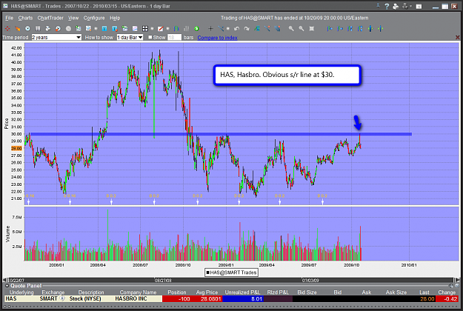Click the green and blue bars icon
This screenshot has width=463, height=311.
click(x=176, y=29)
